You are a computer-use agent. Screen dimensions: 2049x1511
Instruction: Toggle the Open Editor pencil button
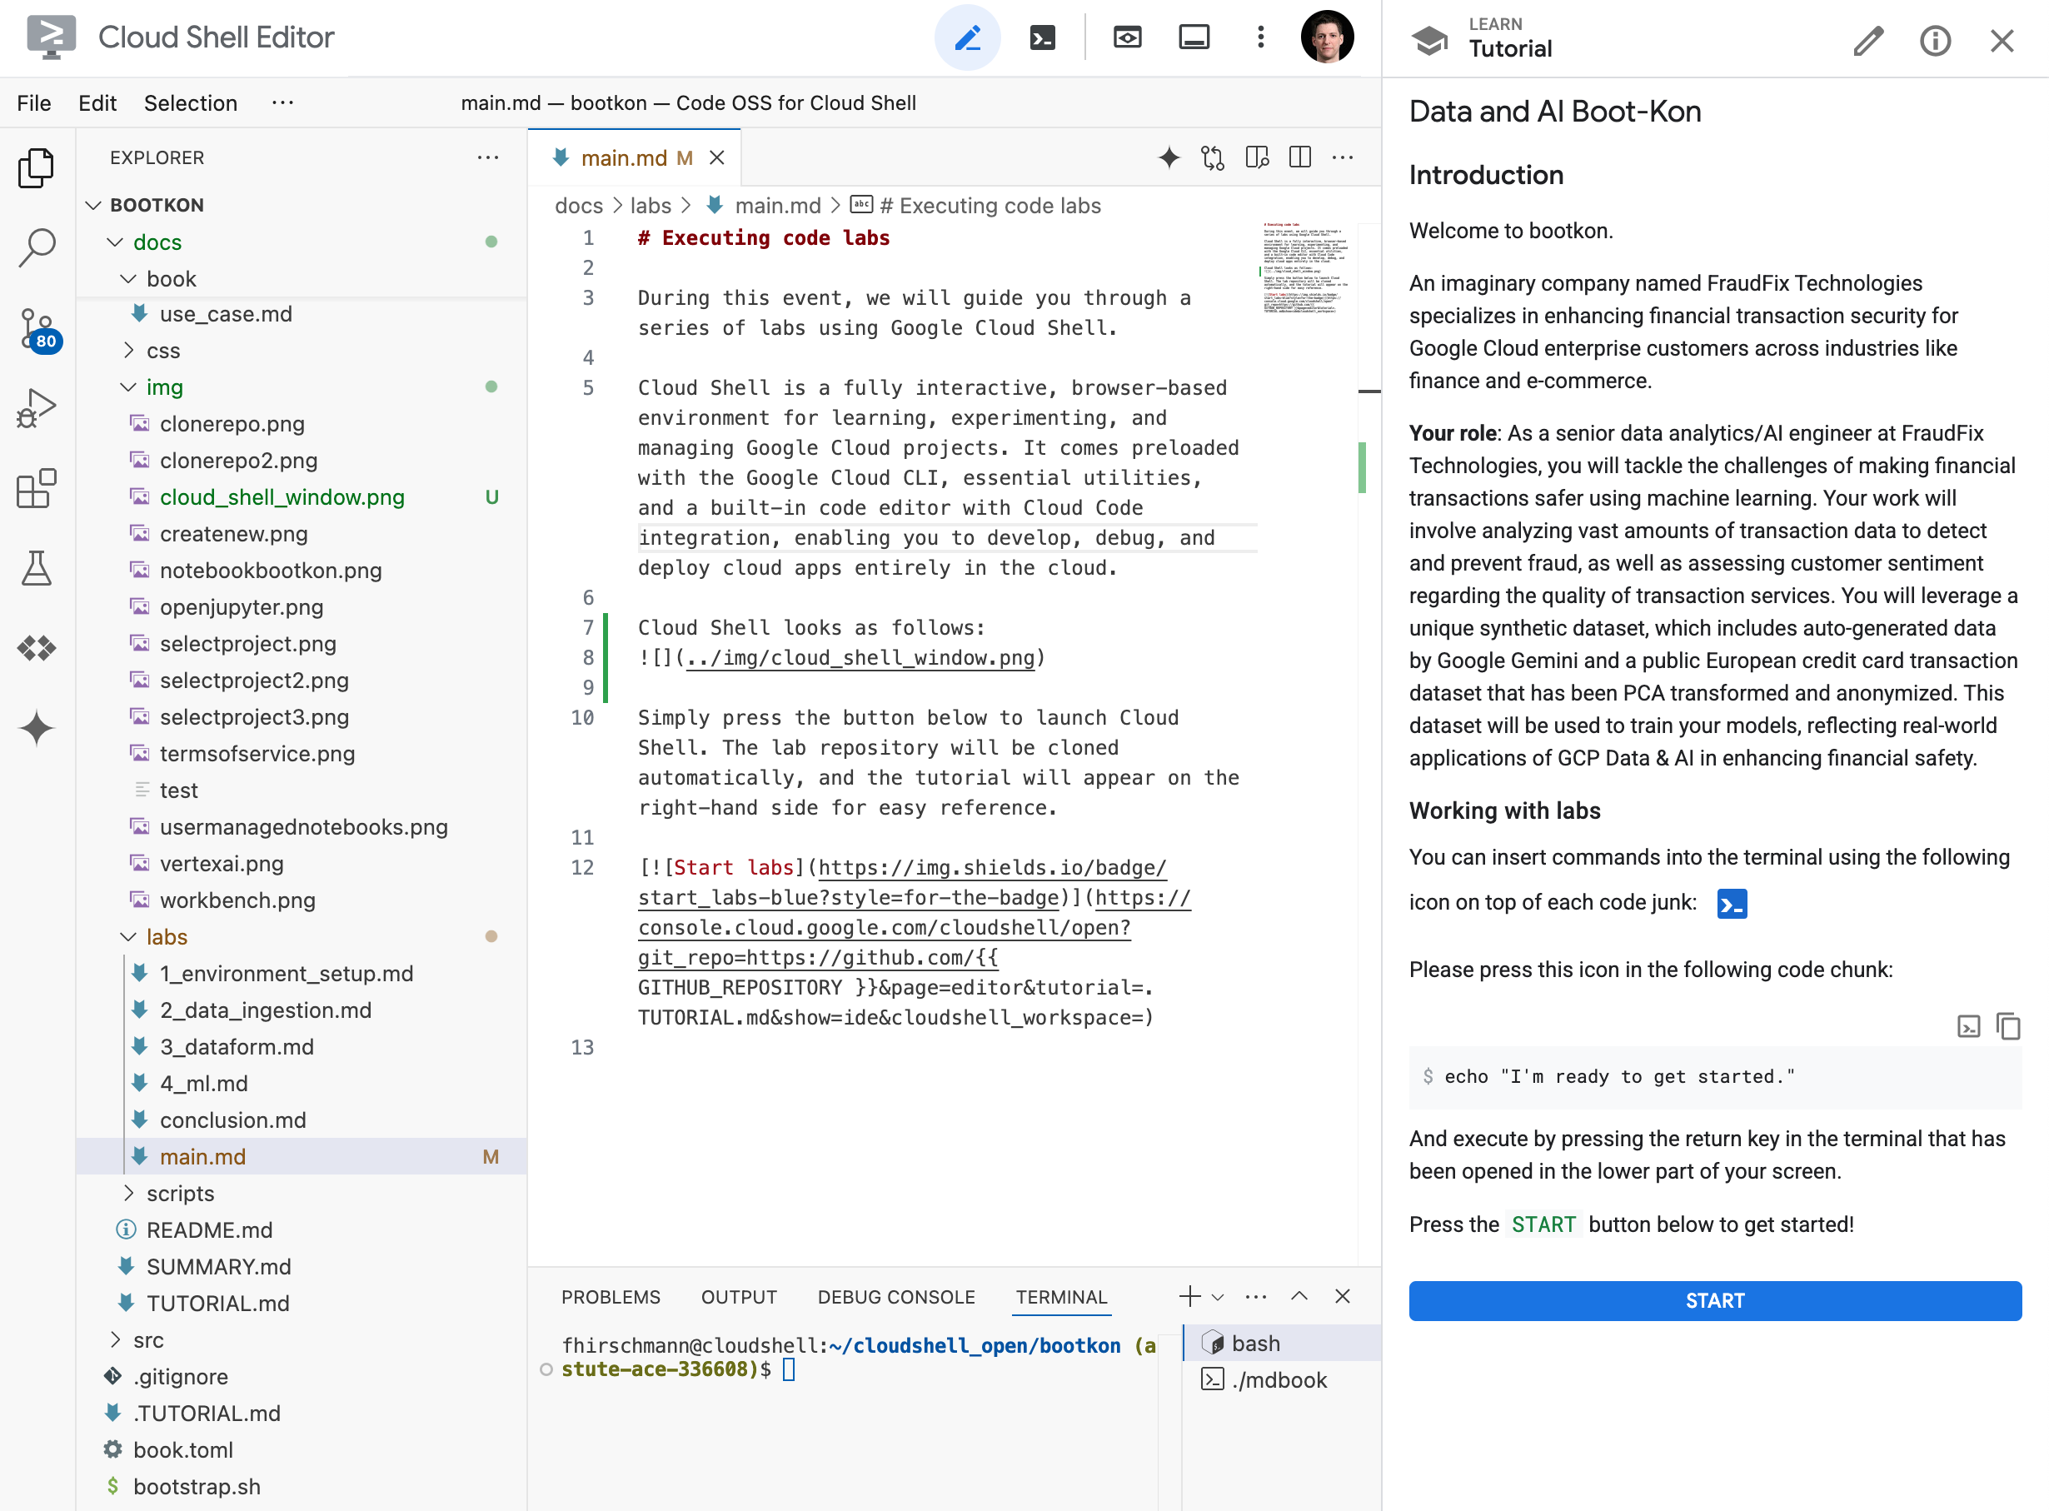[968, 37]
